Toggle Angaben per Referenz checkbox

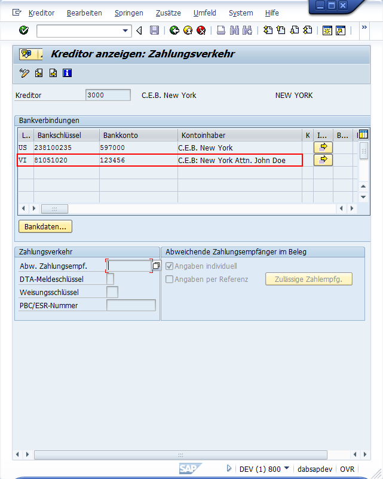pyautogui.click(x=169, y=279)
